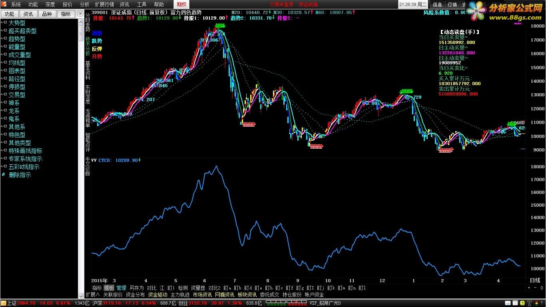This screenshot has height=307, width=546.
Task: Click the 管理 button below the chart
Action: tap(121, 288)
